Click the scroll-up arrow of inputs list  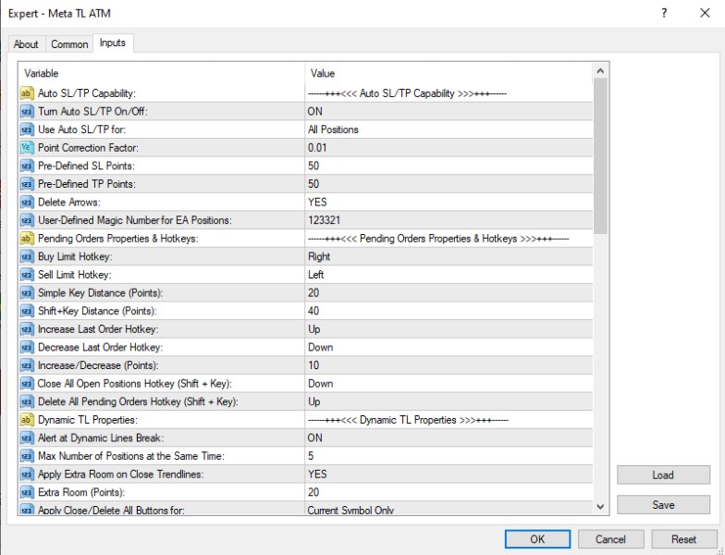(x=601, y=71)
